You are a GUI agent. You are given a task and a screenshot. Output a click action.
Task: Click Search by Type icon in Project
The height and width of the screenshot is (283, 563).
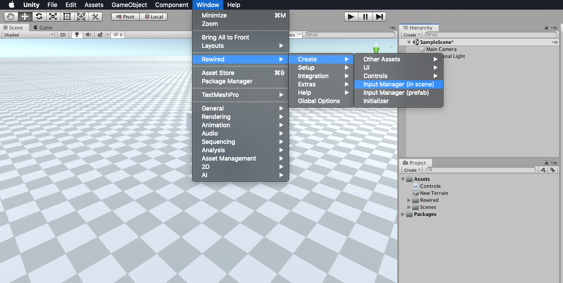(543, 170)
